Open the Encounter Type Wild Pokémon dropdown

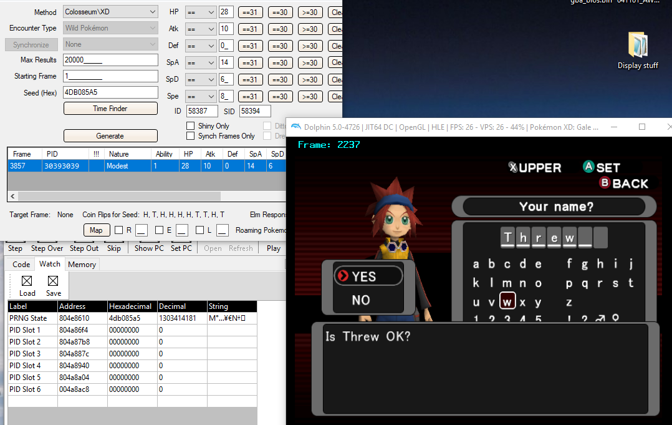coord(110,28)
